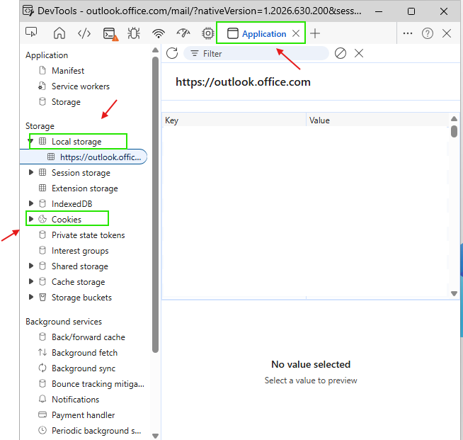Click sidebar scrollbar up arrow
Screen dimensions: 463x440
tap(155, 50)
